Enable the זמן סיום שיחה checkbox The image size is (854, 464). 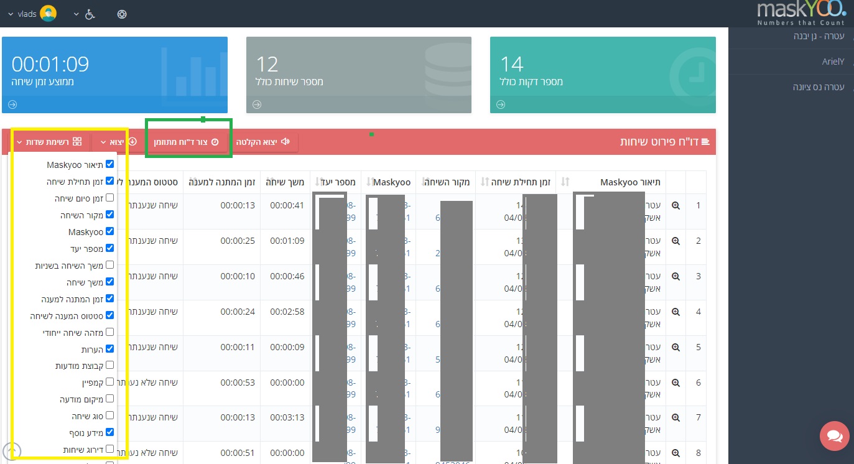click(110, 198)
